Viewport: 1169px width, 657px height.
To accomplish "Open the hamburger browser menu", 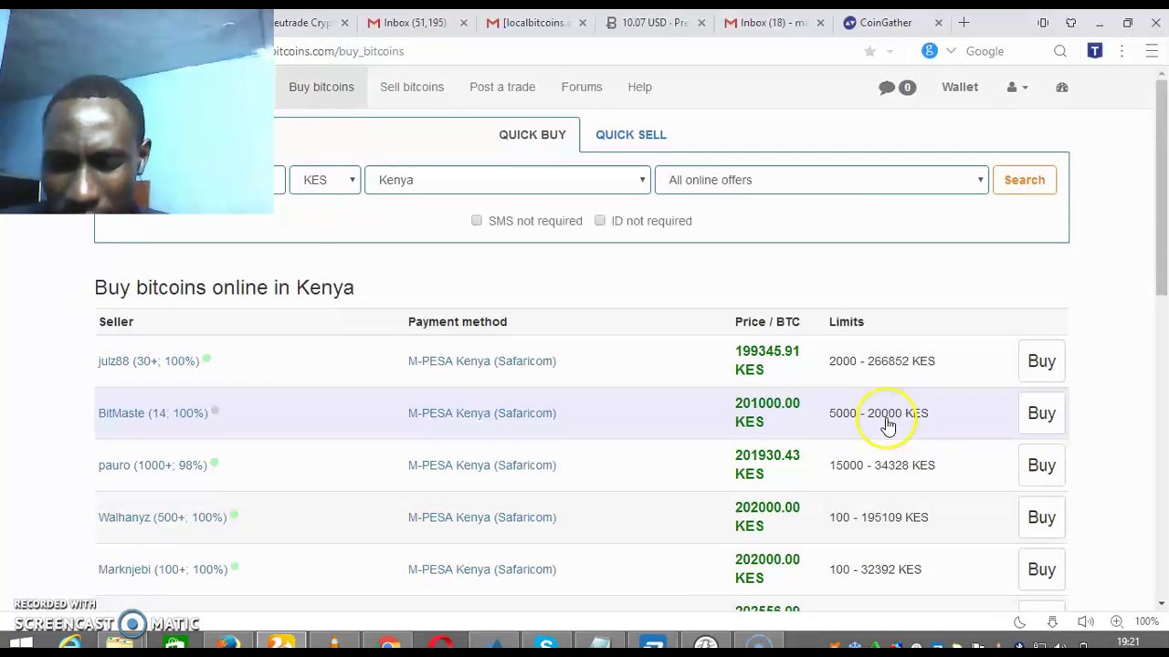I will click(x=1152, y=51).
